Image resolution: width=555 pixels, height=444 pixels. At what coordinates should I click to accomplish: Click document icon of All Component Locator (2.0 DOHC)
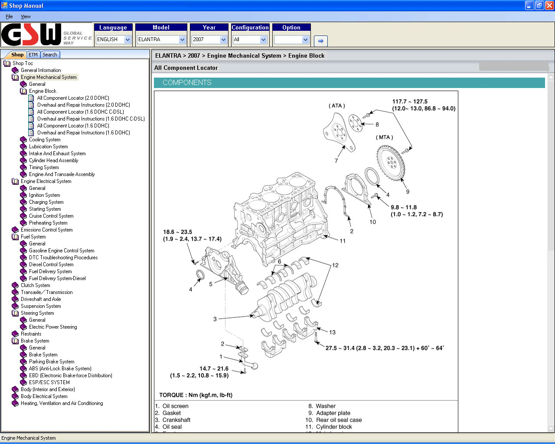tap(31, 98)
